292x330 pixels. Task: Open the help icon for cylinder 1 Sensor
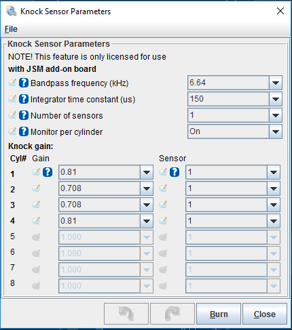coord(175,172)
